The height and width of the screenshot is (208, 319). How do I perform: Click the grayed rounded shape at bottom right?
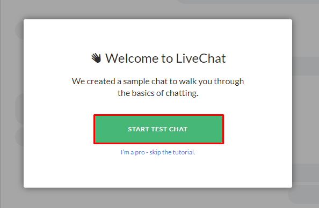coord(303,194)
